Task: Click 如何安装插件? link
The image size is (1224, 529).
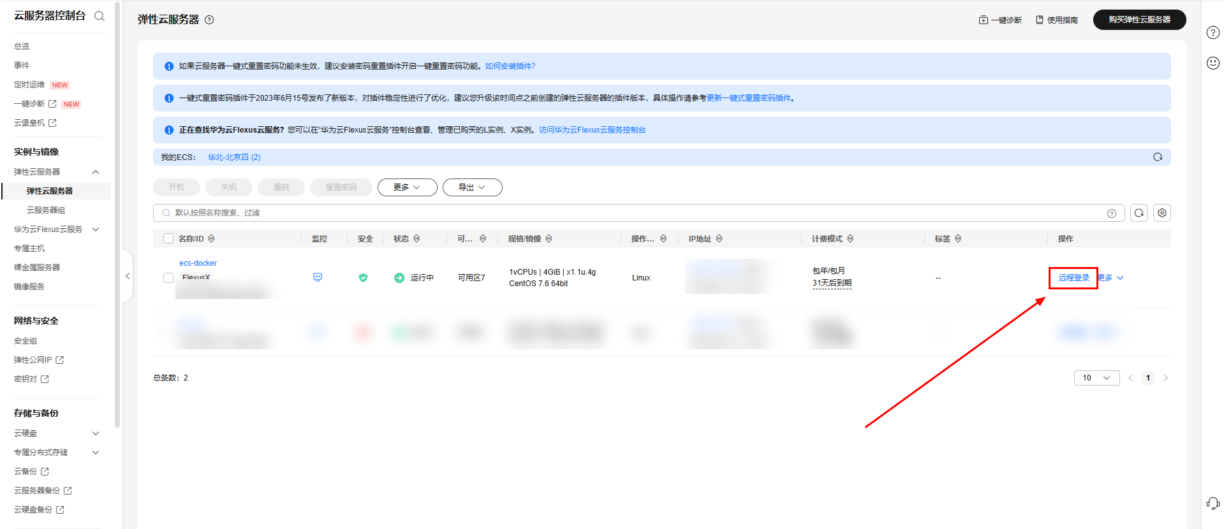Action: [x=510, y=66]
